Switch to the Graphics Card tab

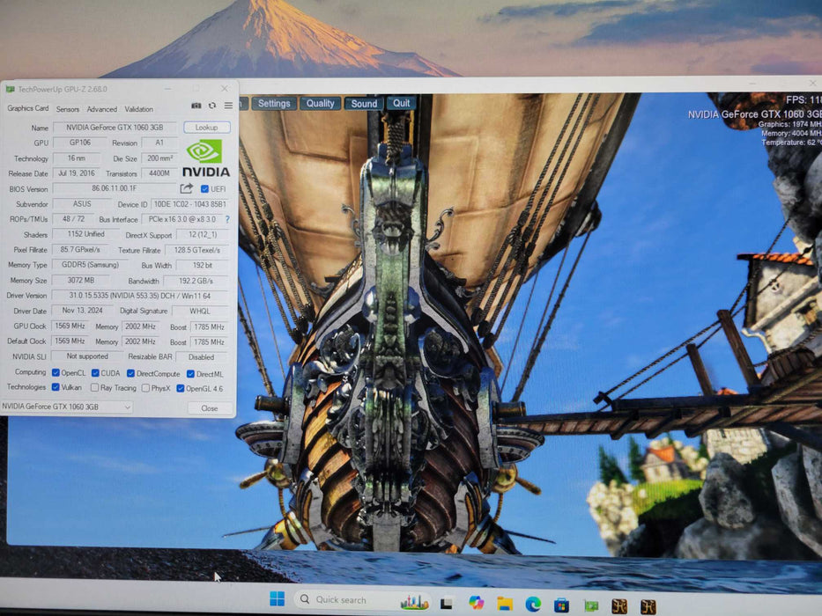click(x=28, y=108)
